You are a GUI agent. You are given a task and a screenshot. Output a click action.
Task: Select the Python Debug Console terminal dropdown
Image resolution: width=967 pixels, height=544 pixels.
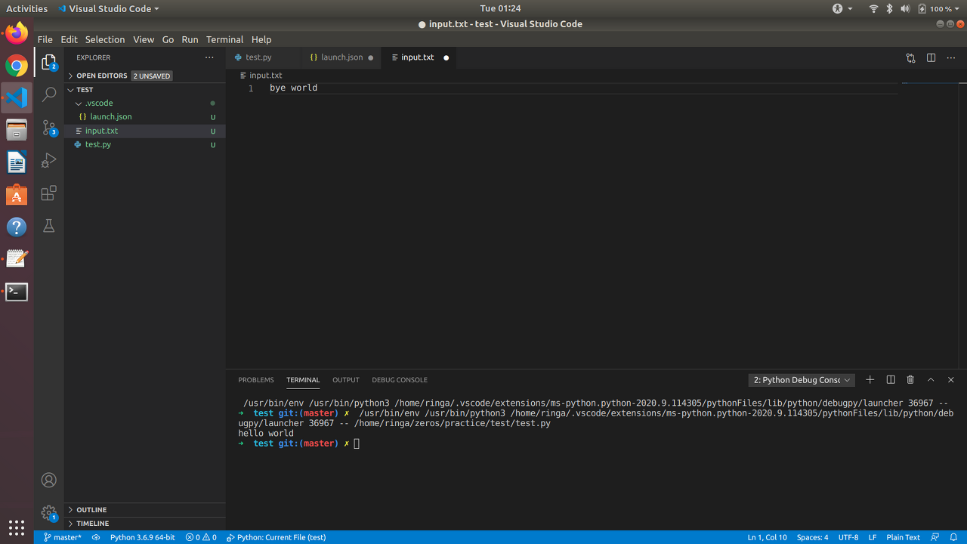802,380
